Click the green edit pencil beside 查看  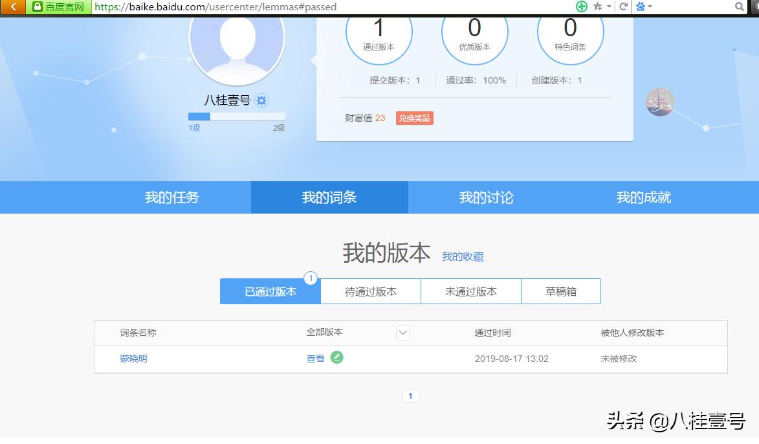[336, 357]
